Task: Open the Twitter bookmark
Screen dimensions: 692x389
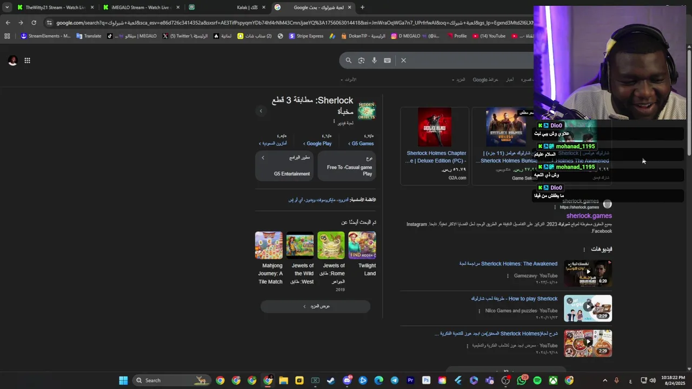Action: (184, 36)
